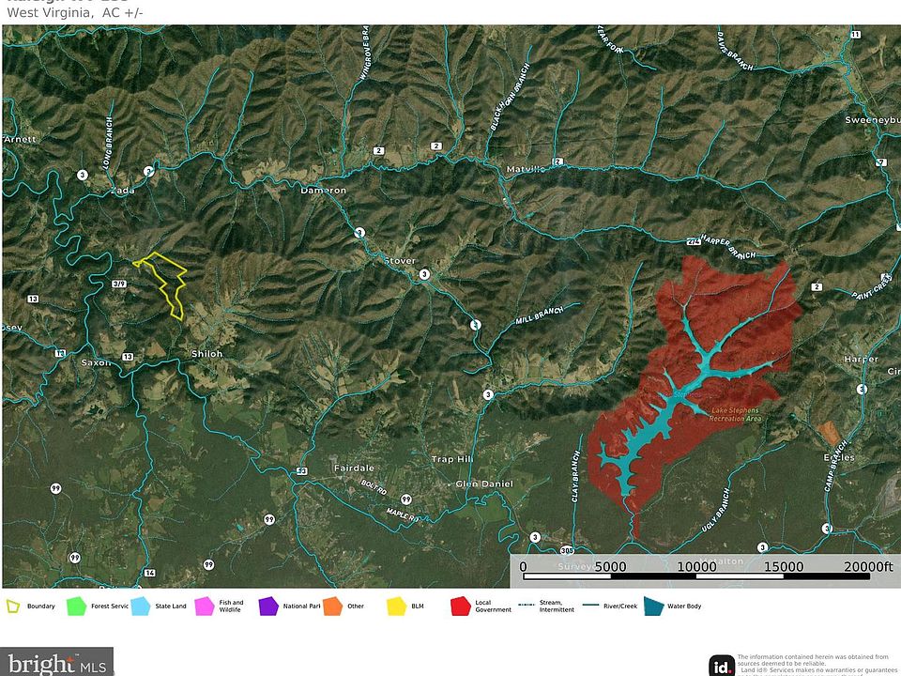
Task: Click the route 11 highway marker
Action: (856, 35)
